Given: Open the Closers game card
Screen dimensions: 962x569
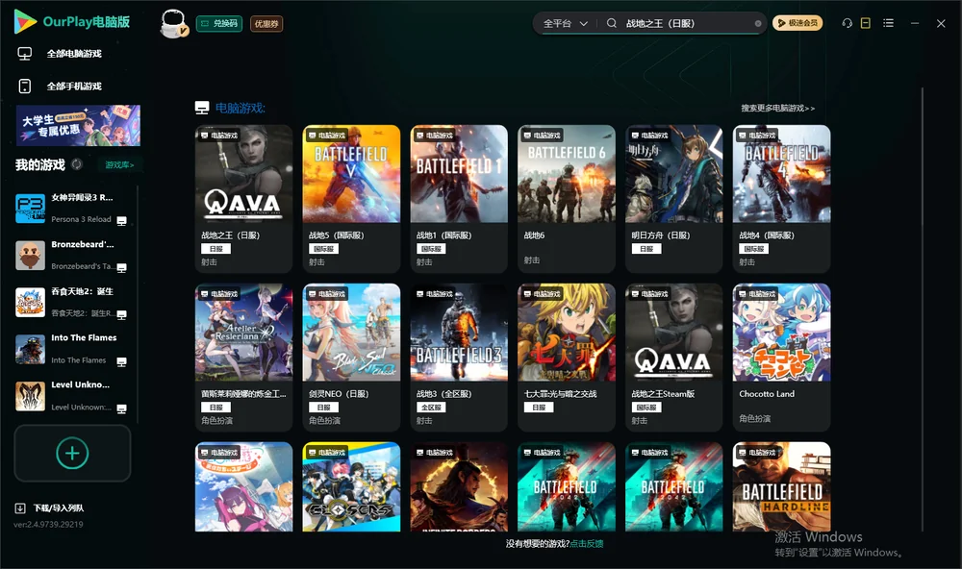Looking at the screenshot, I should (x=351, y=487).
